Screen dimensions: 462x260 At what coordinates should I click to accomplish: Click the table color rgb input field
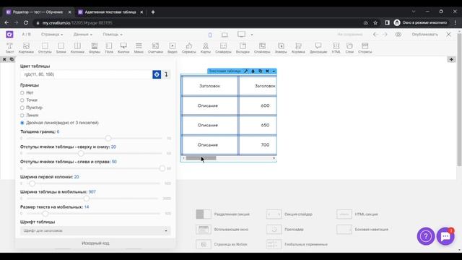click(x=87, y=74)
